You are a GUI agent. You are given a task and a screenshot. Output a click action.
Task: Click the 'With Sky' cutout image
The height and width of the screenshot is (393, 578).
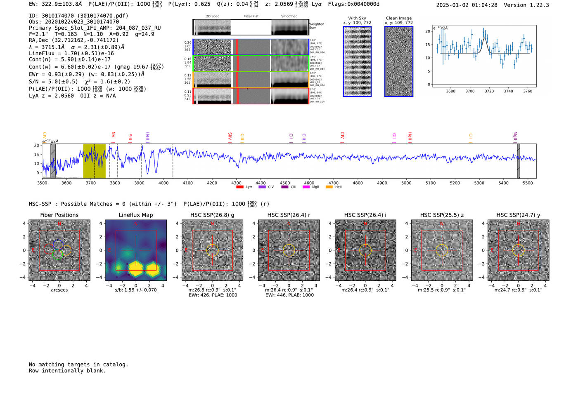click(357, 61)
